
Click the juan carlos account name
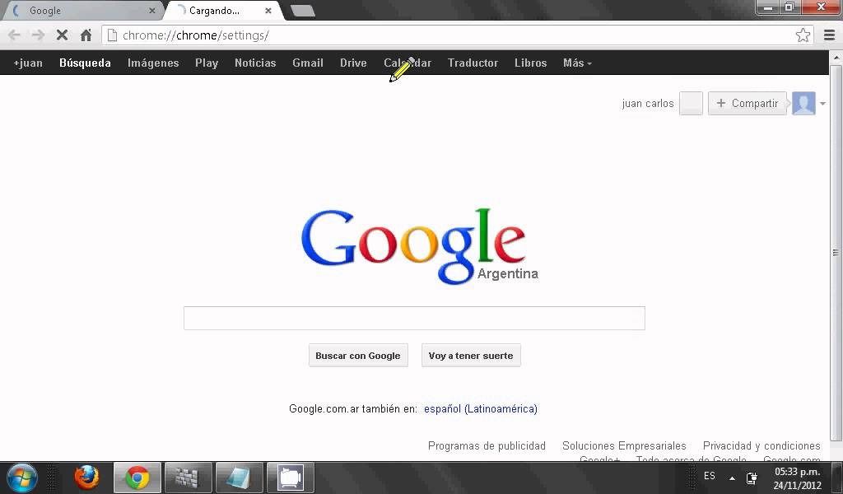click(648, 103)
